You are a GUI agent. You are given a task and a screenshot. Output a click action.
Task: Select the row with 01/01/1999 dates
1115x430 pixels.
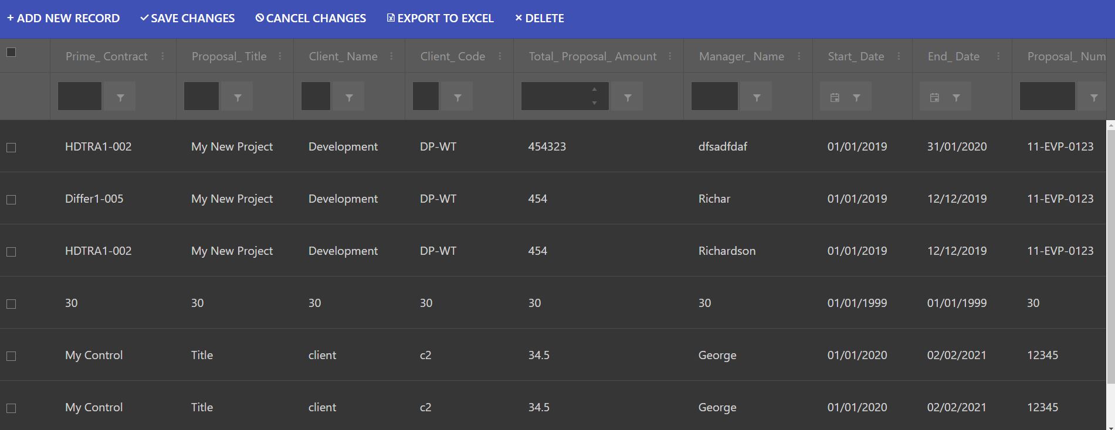pos(11,304)
